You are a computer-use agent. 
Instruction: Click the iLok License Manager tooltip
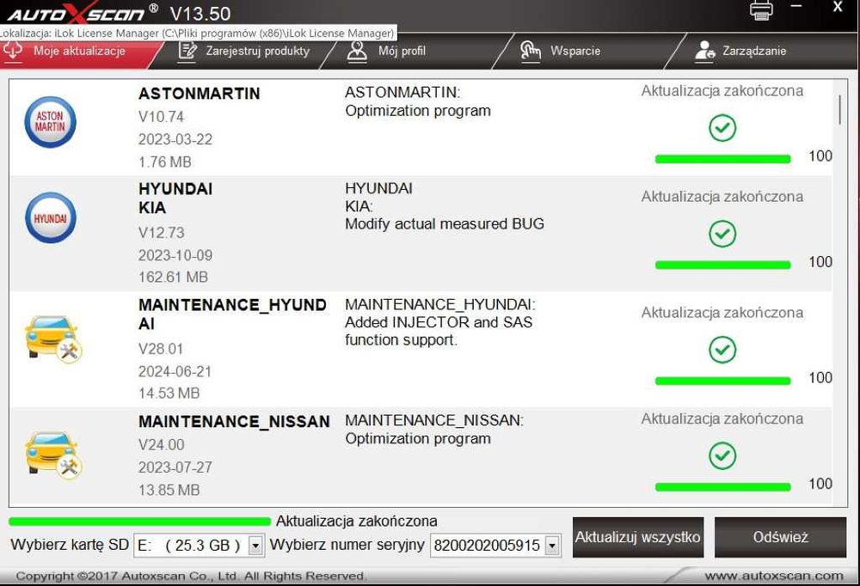click(198, 34)
